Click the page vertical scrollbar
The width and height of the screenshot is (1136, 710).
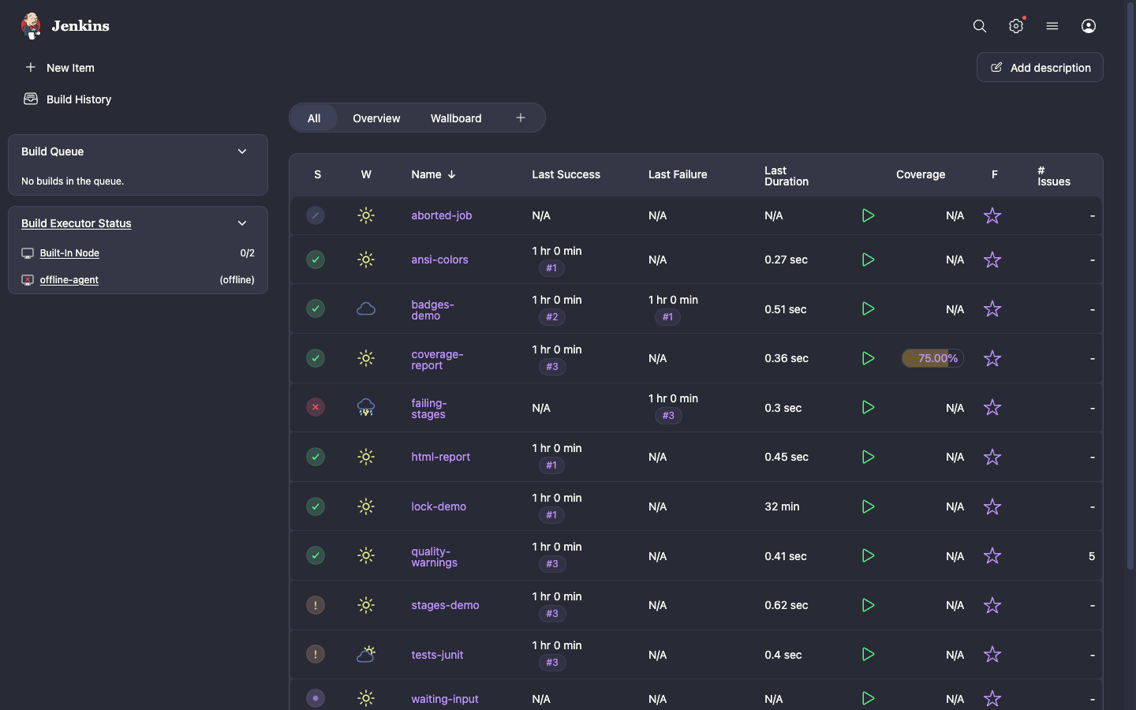point(1130,284)
